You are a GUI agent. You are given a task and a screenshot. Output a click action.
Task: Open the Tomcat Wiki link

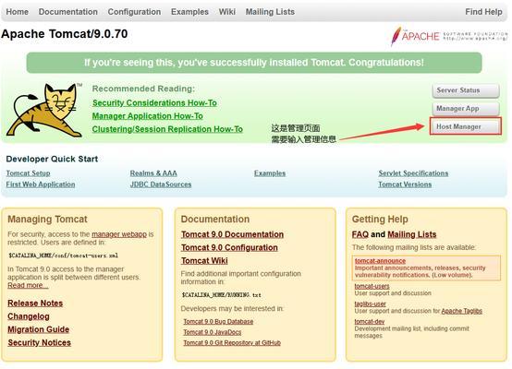tap(204, 260)
